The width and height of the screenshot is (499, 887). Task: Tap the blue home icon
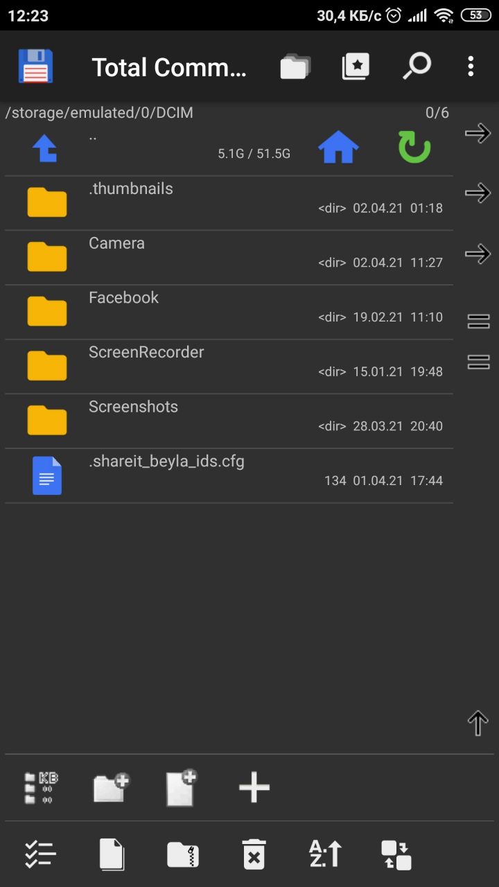pos(338,147)
